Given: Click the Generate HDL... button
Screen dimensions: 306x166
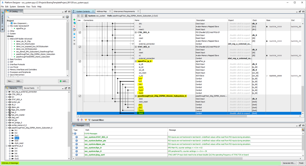Looking at the screenshot, I should point(289,163).
